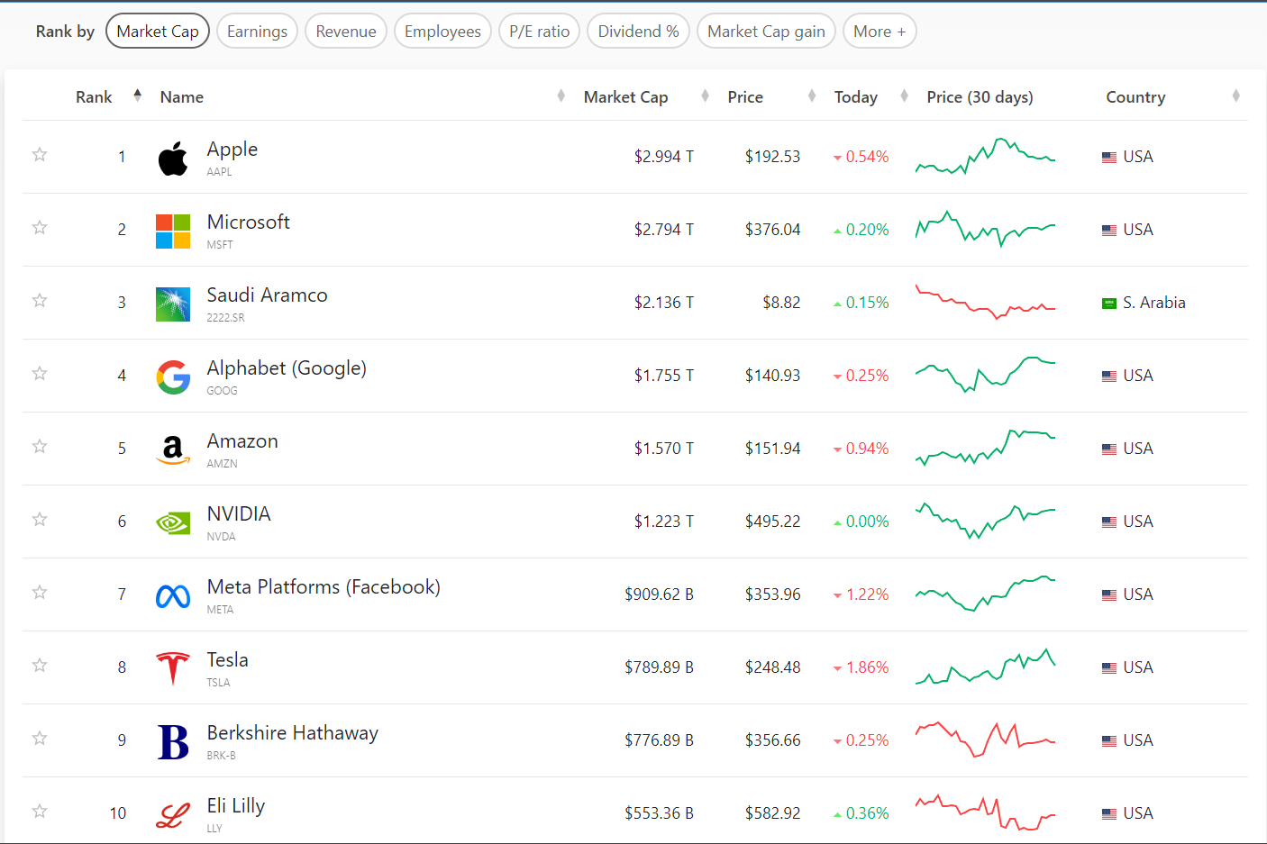The width and height of the screenshot is (1267, 844).
Task: Click the USA flag in NVIDIA row
Action: click(1109, 522)
